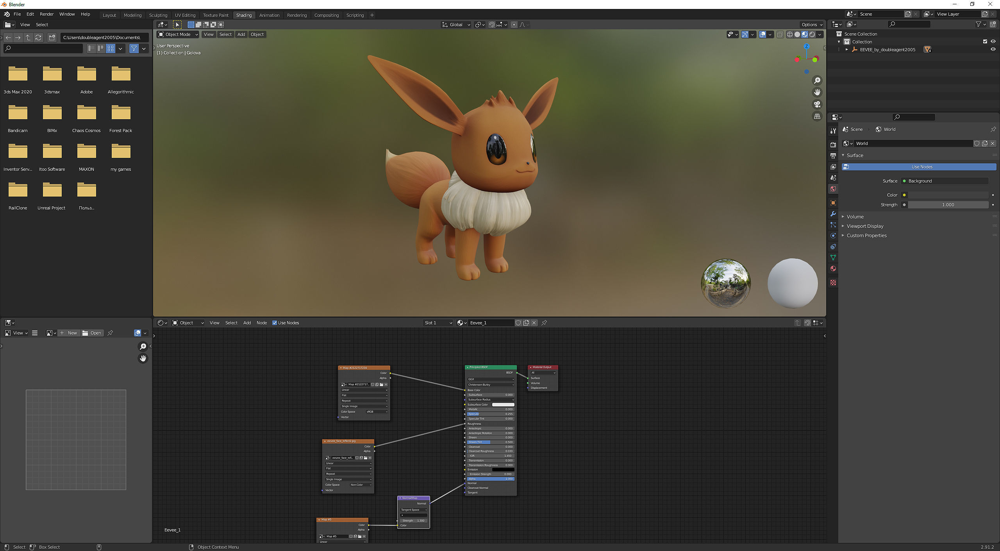Click the World Color swatch

click(948, 195)
